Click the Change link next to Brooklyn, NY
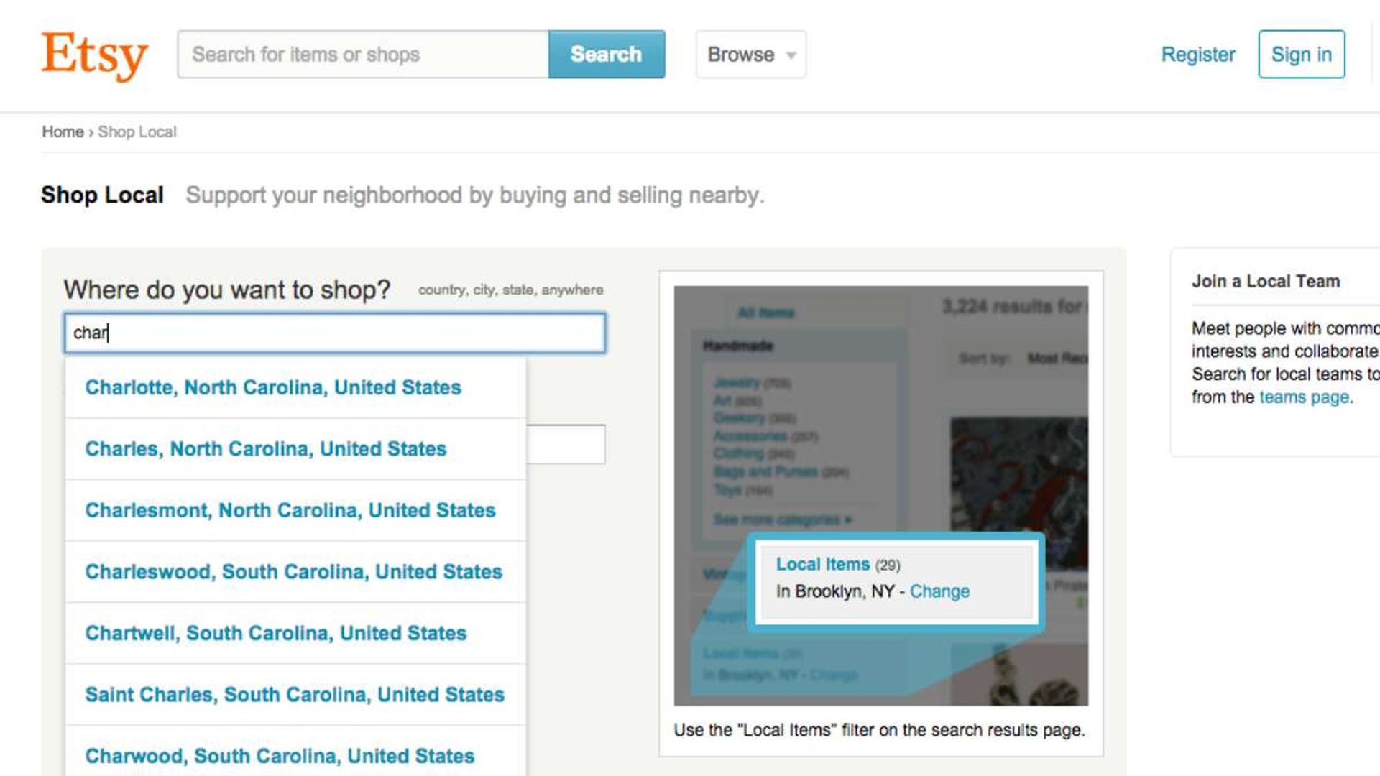Image resolution: width=1380 pixels, height=776 pixels. point(939,591)
